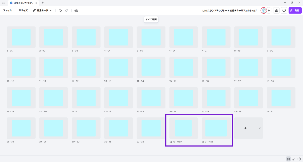Open the analytics bar chart icon
This screenshot has width=303, height=162.
click(276, 10)
